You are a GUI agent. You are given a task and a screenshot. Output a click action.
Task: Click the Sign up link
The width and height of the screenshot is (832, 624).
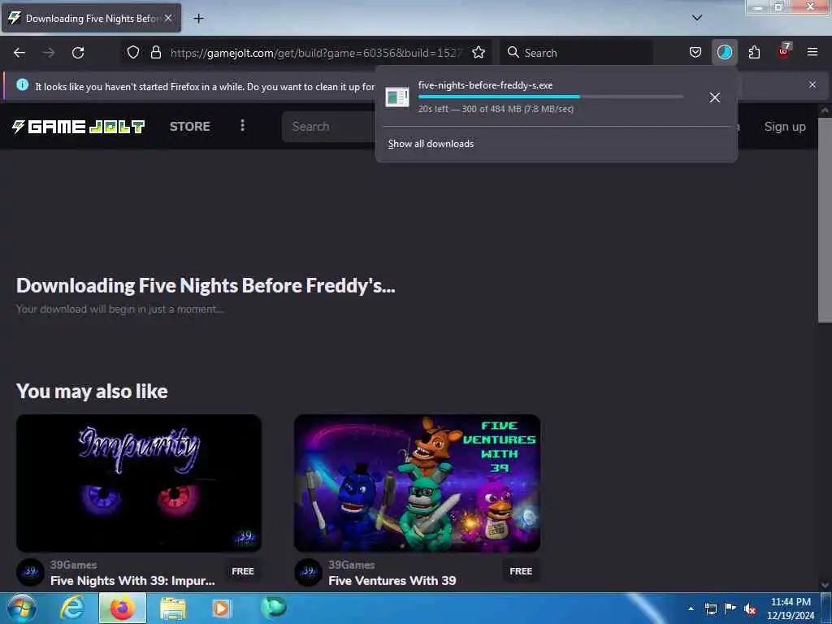pyautogui.click(x=785, y=127)
